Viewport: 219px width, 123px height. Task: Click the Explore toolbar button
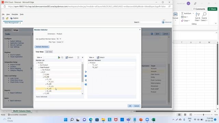[x=14, y=18]
